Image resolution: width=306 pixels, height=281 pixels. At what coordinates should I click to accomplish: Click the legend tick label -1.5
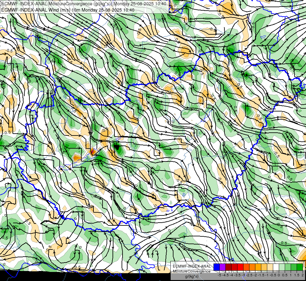coord(261,275)
